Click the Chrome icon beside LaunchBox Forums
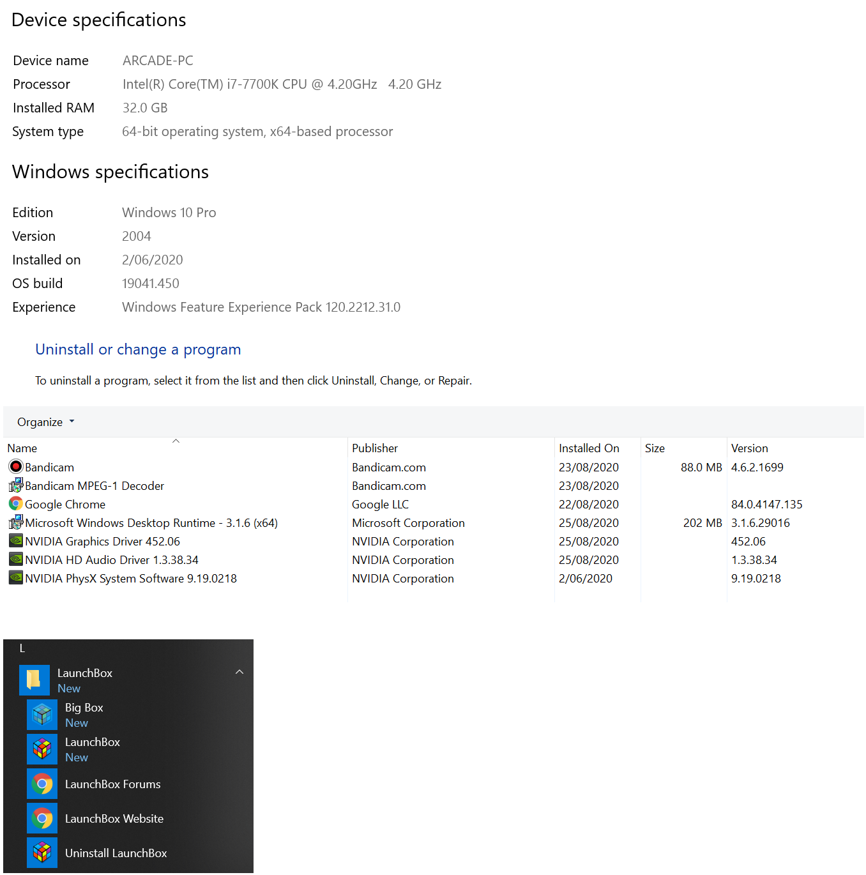866x875 pixels. pyautogui.click(x=42, y=784)
